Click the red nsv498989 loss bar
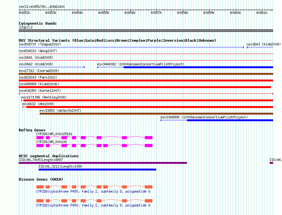 point(145,87)
